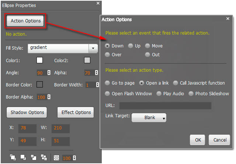Open the Border Color swatch
This screenshot has height=164, width=236.
(39, 85)
